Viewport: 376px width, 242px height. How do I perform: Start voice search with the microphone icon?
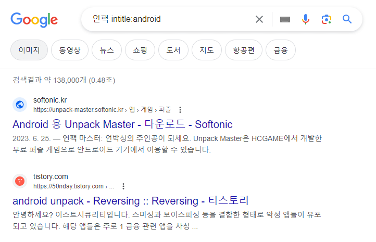point(306,19)
